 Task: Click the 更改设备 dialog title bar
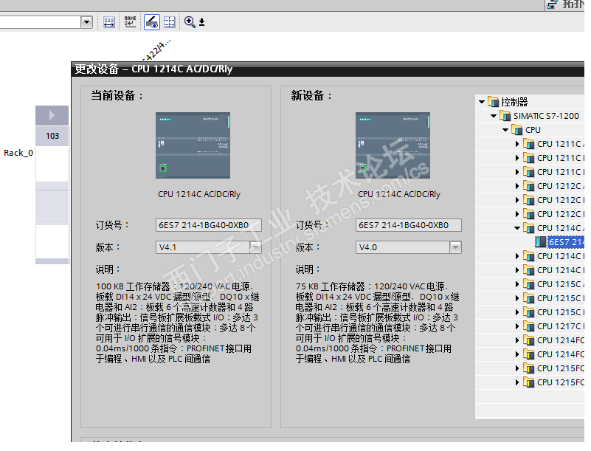tap(328, 69)
